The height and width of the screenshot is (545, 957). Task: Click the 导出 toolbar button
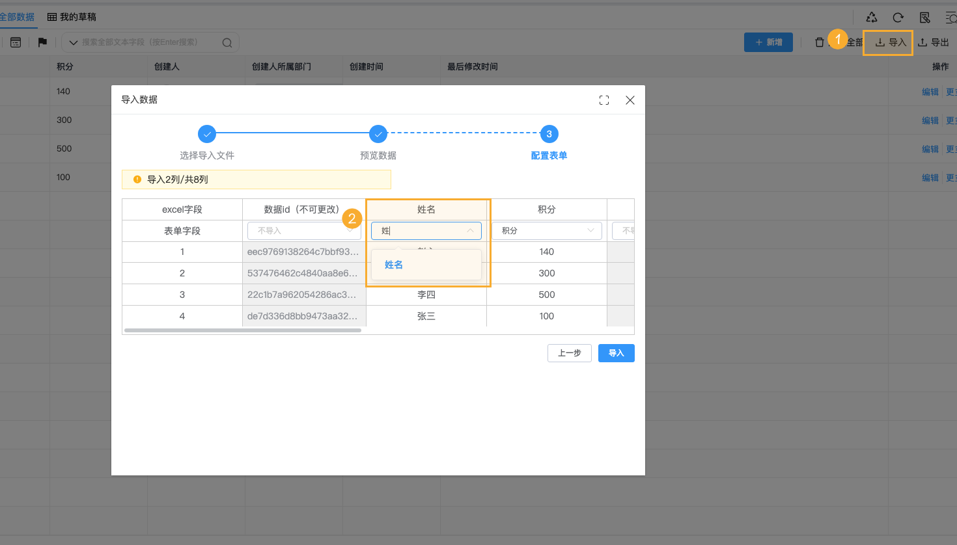pos(933,42)
